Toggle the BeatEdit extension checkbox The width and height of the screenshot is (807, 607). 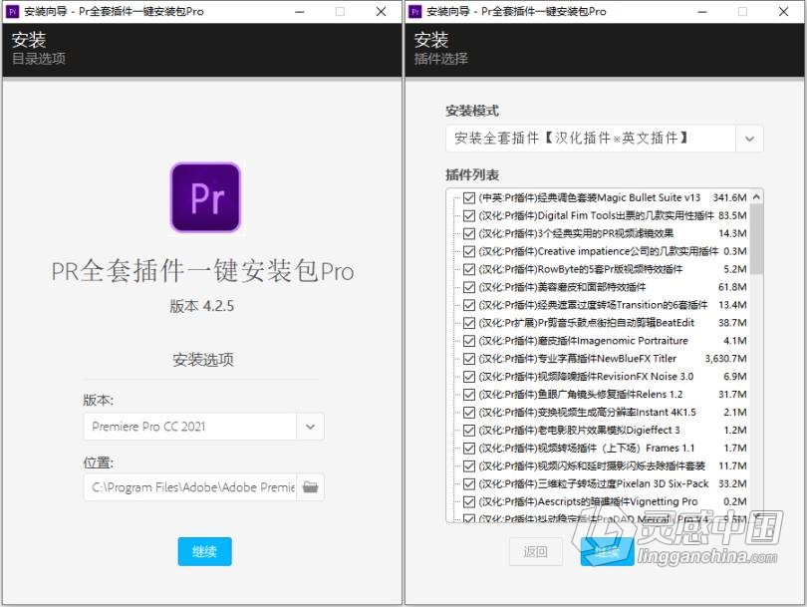[x=469, y=323]
